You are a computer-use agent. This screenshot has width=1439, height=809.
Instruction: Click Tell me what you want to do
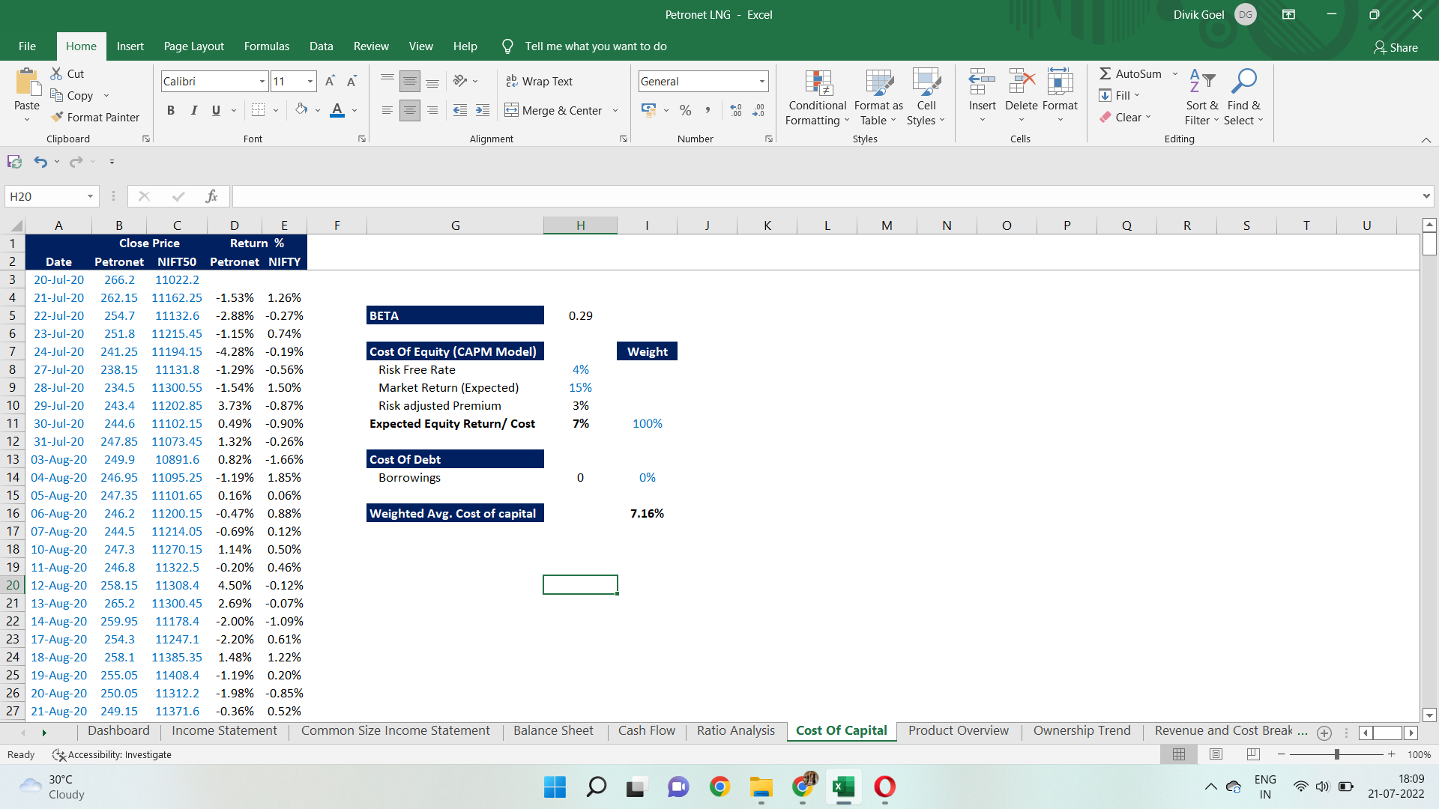(x=595, y=46)
